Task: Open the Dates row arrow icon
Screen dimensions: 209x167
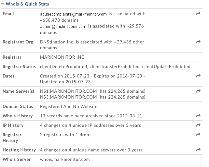Action: [198, 76]
